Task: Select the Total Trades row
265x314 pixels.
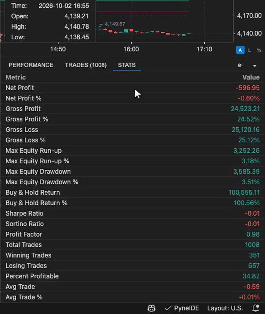Action: (x=132, y=245)
